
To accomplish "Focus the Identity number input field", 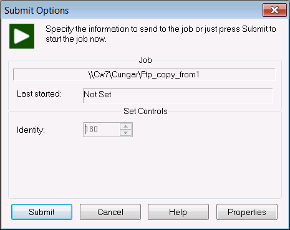I will pos(102,130).
